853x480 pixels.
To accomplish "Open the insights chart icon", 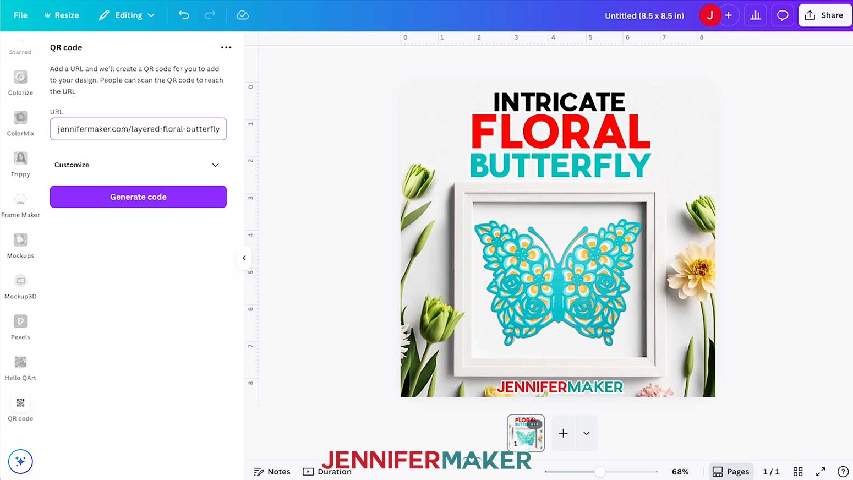I will tap(756, 15).
